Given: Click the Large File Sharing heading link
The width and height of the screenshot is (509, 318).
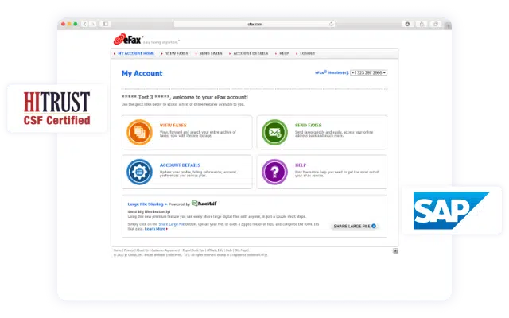Looking at the screenshot, I should pos(146,204).
